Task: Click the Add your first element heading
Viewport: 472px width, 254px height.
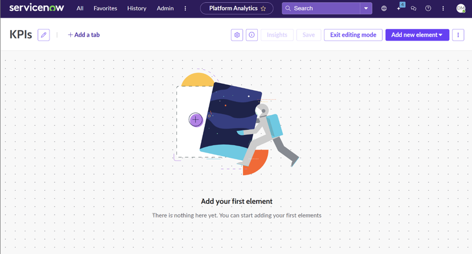Action: pos(237,202)
